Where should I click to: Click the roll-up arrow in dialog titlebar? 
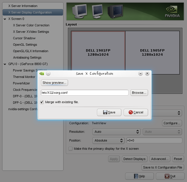pyautogui.click(x=141, y=74)
